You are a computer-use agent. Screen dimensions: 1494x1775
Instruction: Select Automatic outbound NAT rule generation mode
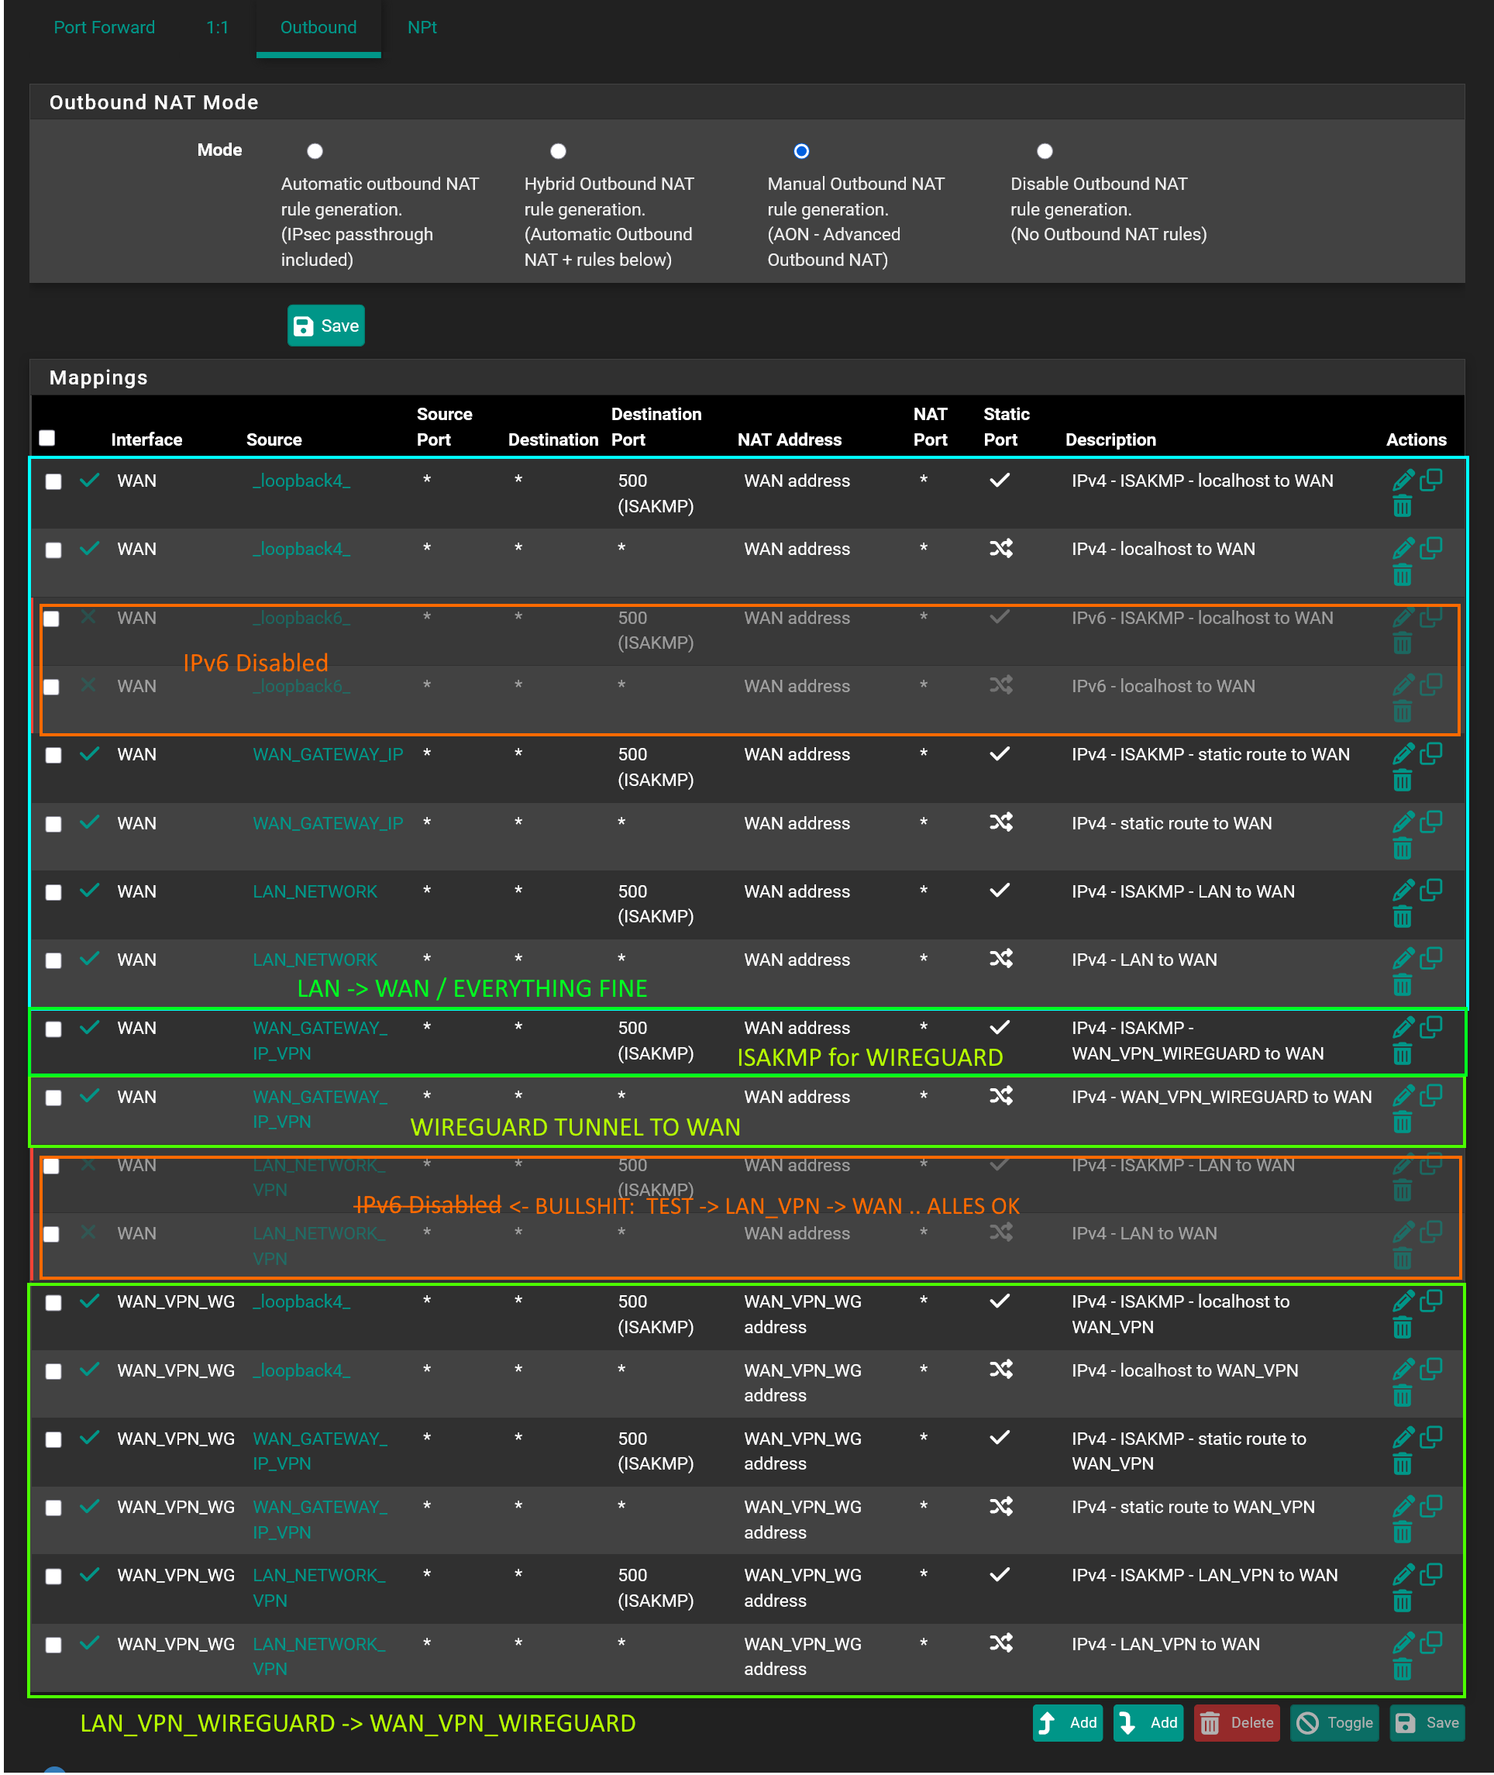tap(315, 152)
